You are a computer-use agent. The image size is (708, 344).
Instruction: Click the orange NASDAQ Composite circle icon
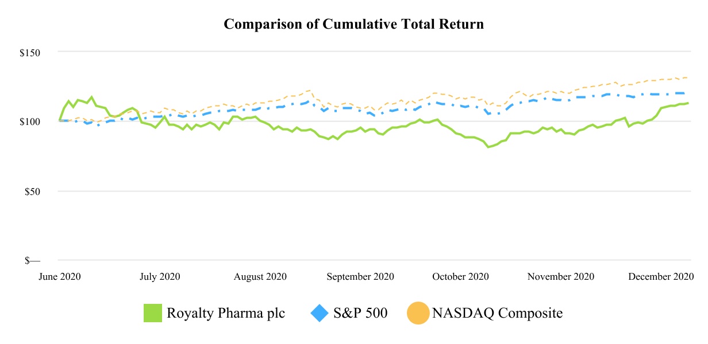pos(418,313)
